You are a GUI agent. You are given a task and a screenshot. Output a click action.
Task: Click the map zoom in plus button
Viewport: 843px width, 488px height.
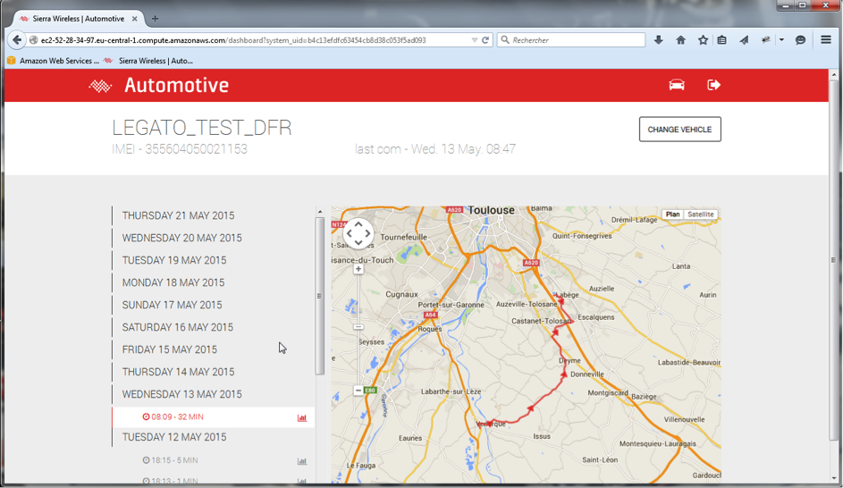click(x=358, y=269)
